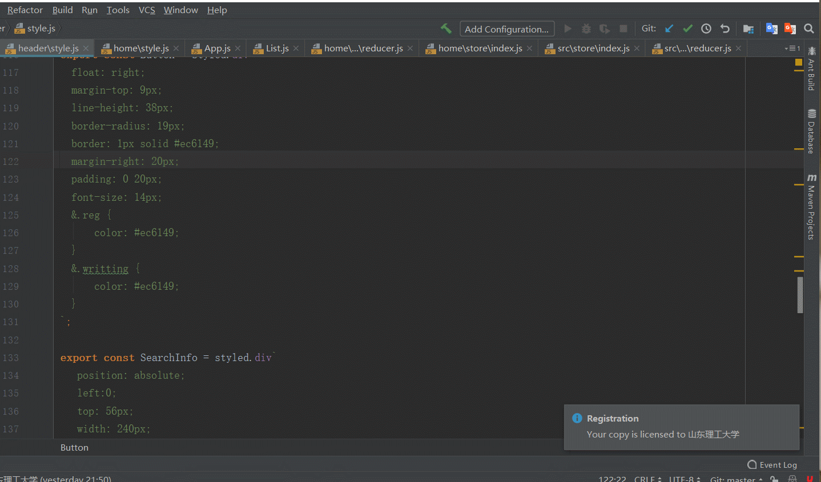Show Git history with the clock icon
Screen dimensions: 821x482
706,29
